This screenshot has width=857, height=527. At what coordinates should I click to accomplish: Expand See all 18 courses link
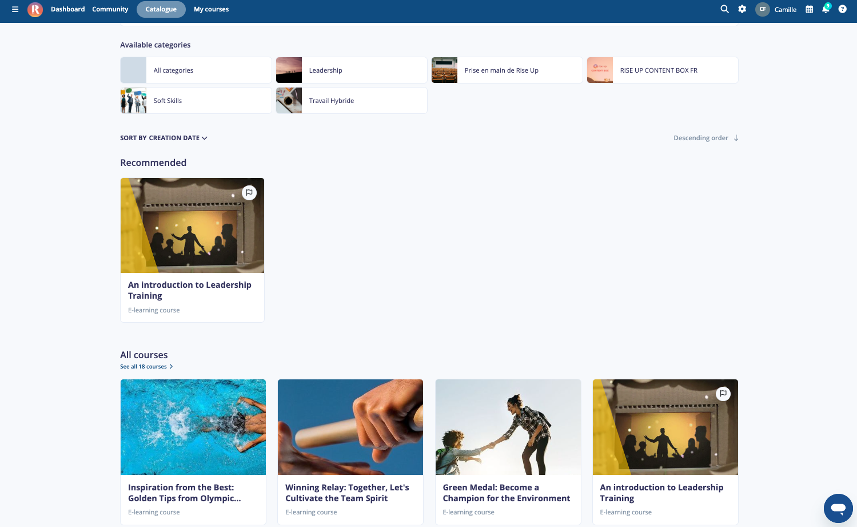pos(146,367)
